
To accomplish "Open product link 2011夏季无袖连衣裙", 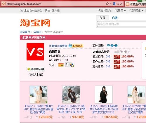I will point(134,109).
